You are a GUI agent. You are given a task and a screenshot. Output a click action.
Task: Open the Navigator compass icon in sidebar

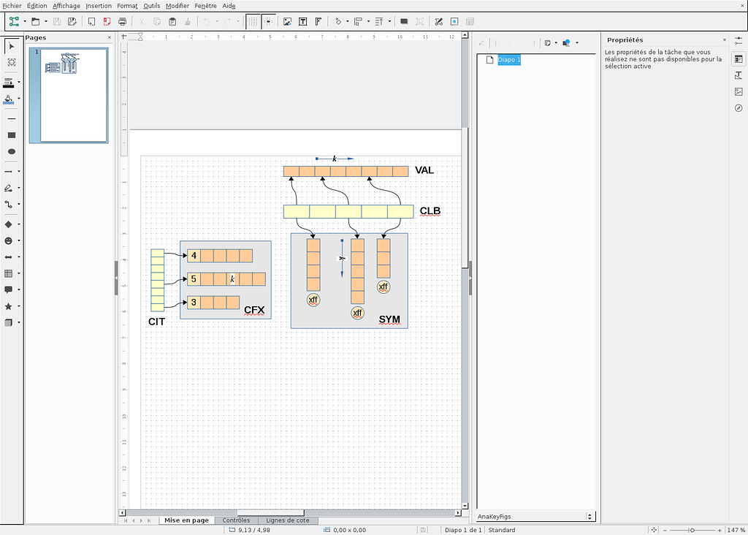point(739,108)
